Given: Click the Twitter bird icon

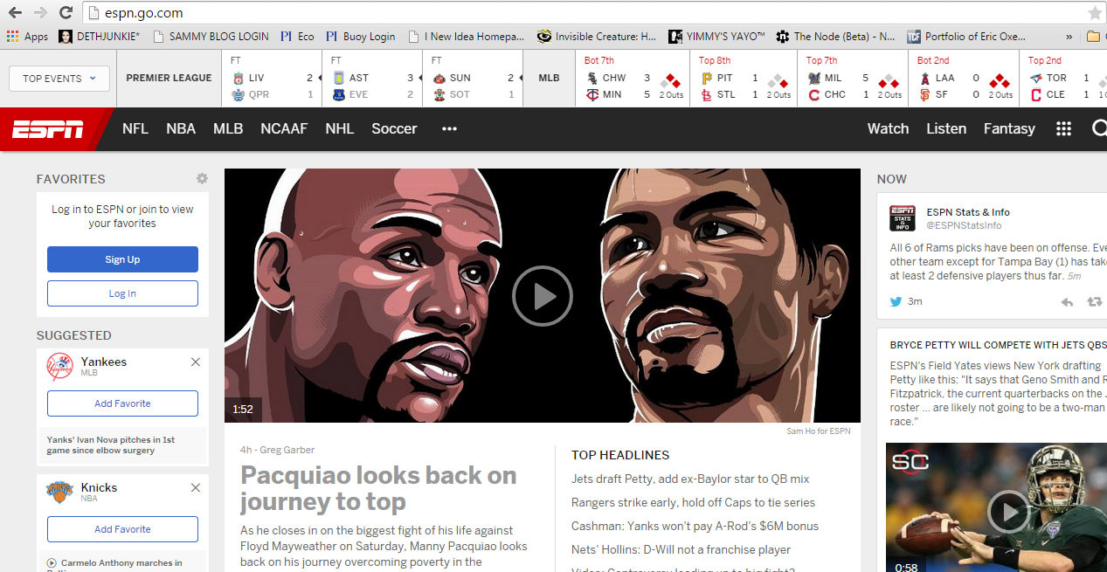Looking at the screenshot, I should [896, 301].
